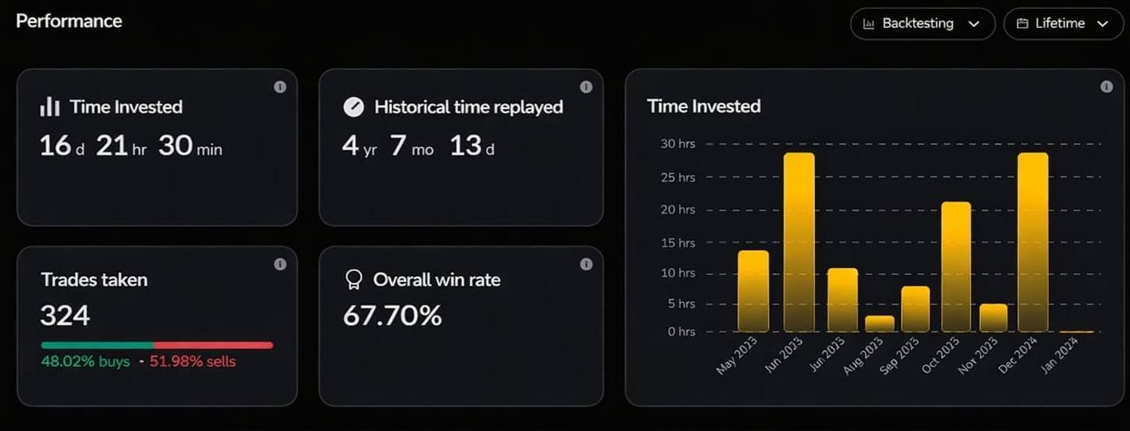Screen dimensions: 1130x431
Task: Open the Backtesting dropdown
Action: [922, 24]
